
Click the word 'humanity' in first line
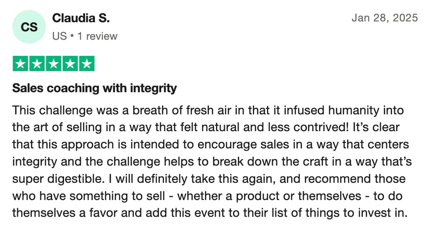[354, 110]
